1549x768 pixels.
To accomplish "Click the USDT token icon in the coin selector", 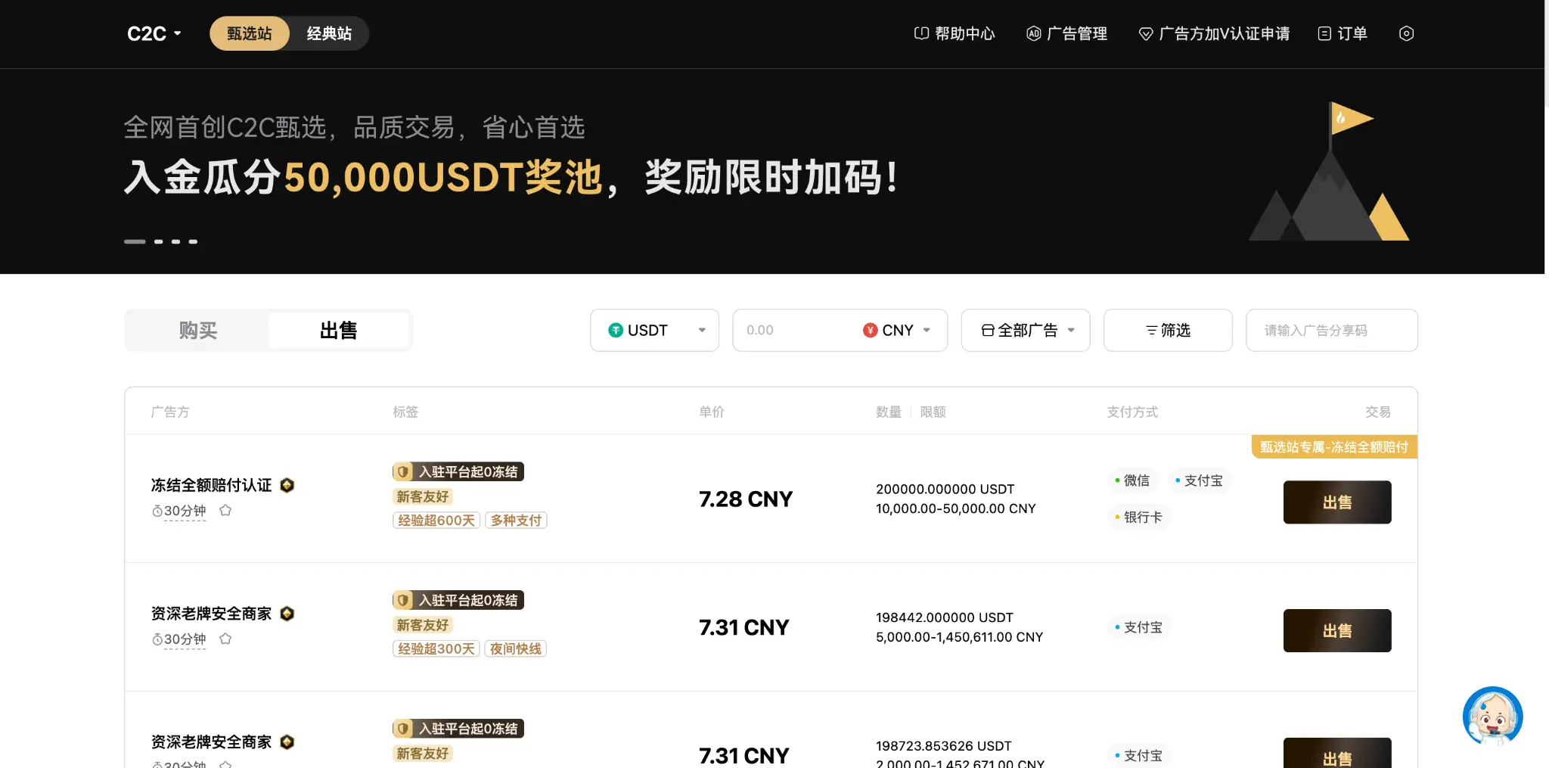I will [616, 330].
